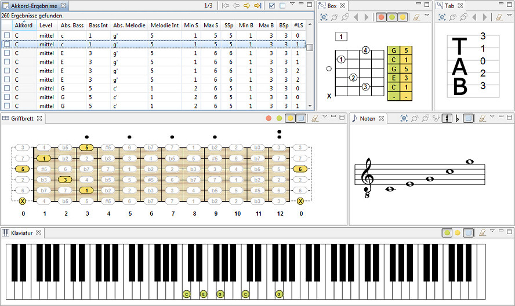Click first plug connector icon in Tab view

point(453,17)
